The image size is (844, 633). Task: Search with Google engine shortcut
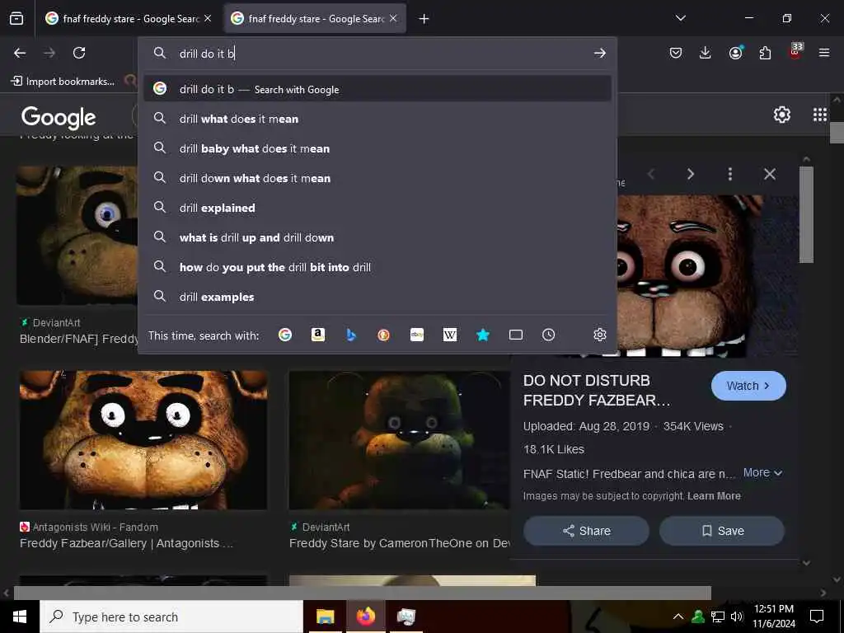tap(285, 335)
